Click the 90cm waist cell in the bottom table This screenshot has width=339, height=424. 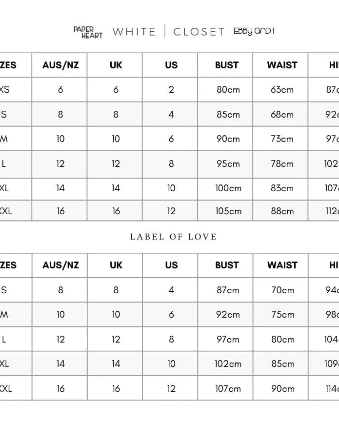[283, 389]
